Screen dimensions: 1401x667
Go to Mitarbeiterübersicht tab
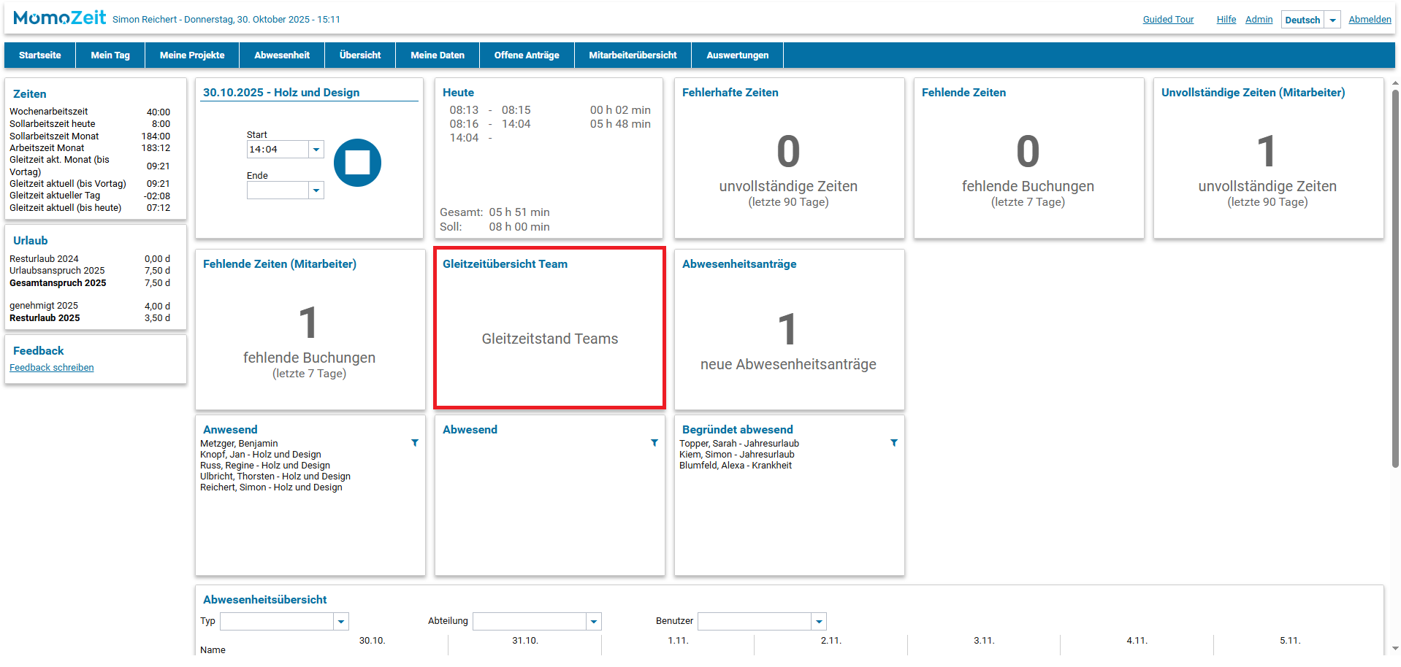633,55
